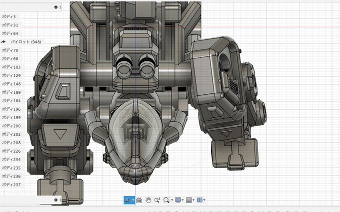The image size is (340, 212).
Task: Click the browser panel edge grip handle
Action: click(60, 7)
